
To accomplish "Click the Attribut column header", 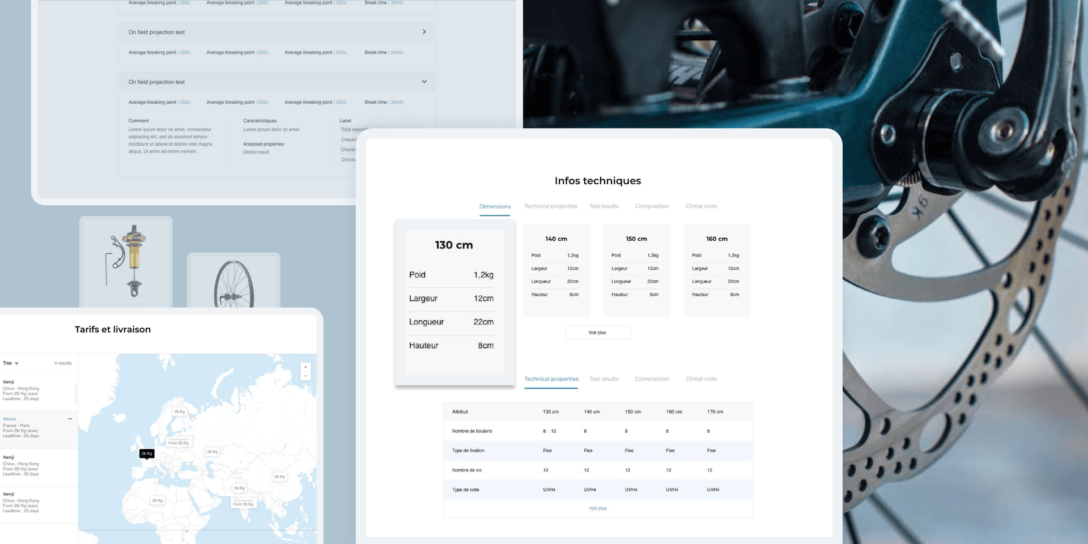I will click(x=460, y=412).
